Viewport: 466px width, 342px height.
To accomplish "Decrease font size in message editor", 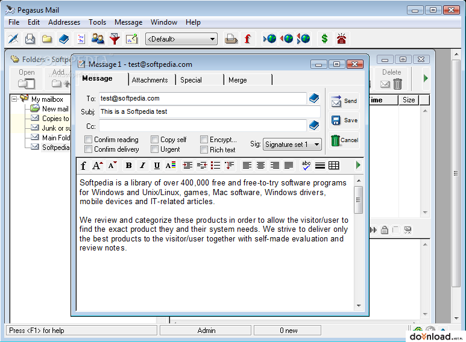I will click(x=112, y=166).
